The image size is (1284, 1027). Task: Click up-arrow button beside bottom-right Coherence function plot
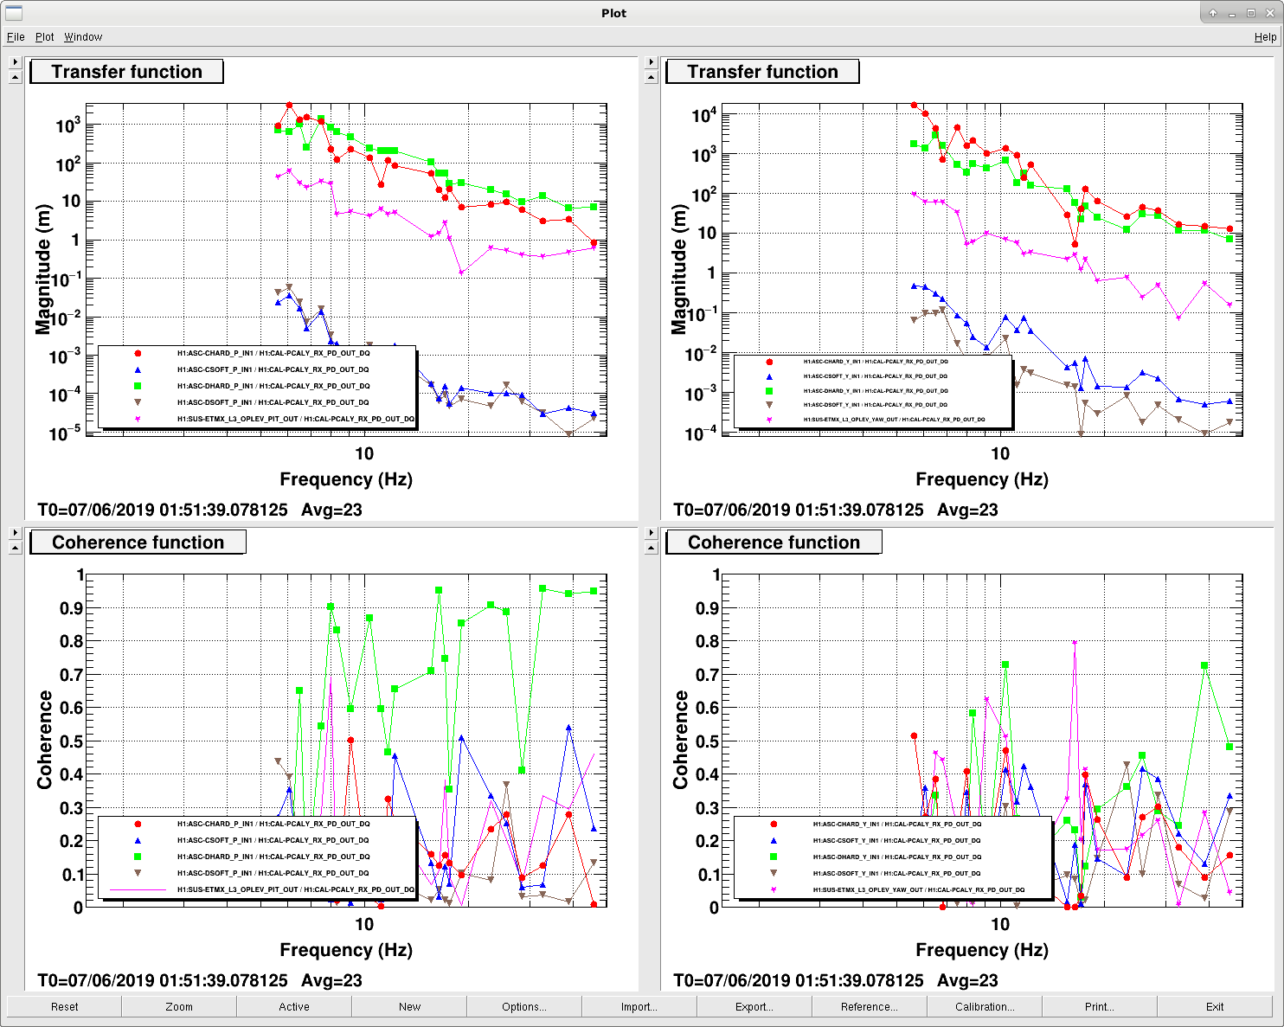(x=652, y=548)
